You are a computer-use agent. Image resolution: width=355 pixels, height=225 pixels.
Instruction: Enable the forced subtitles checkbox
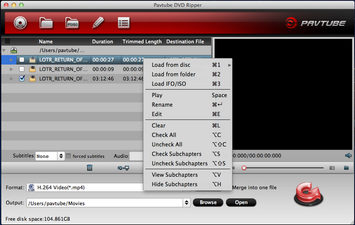[x=69, y=156]
